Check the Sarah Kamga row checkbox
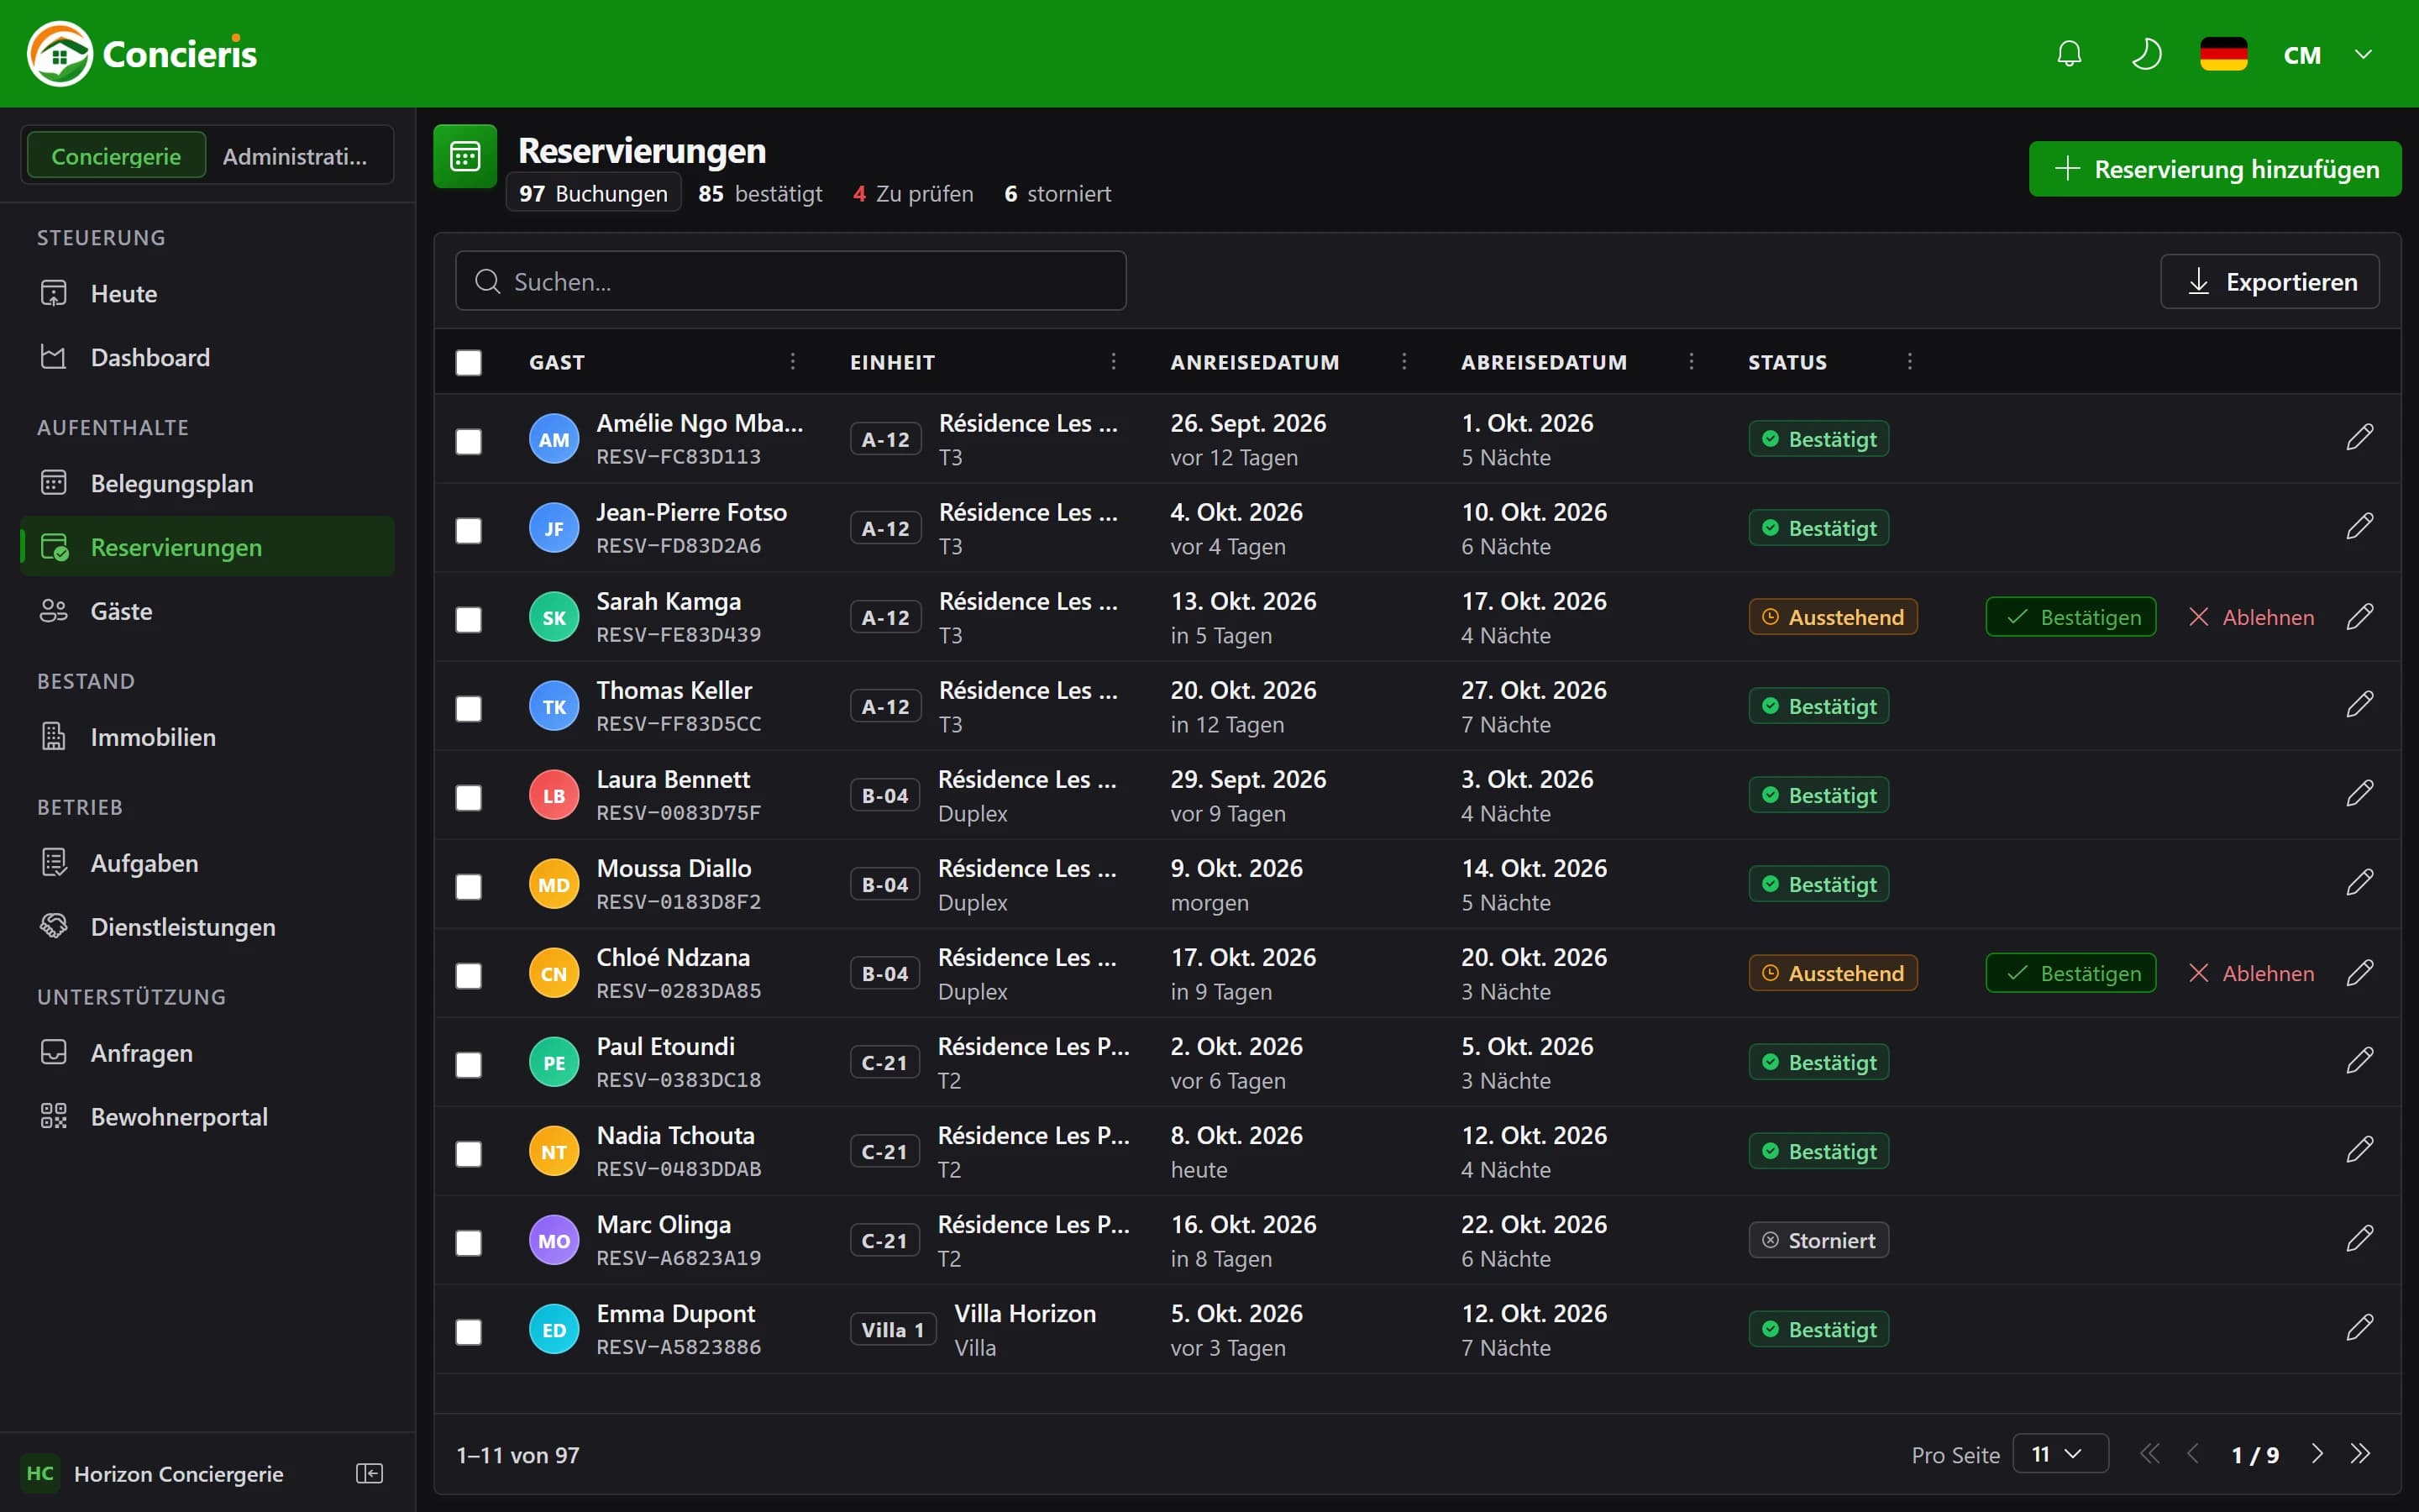Viewport: 2419px width, 1512px height. pyautogui.click(x=469, y=619)
